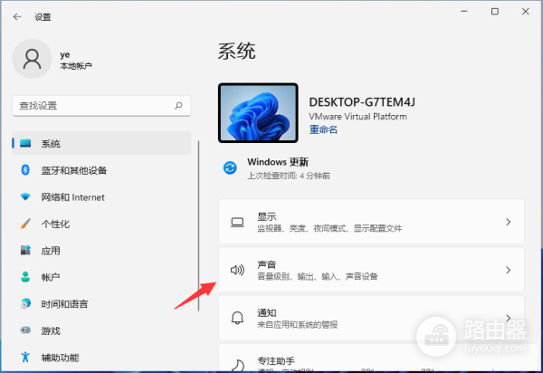Click the Windows 更新 sync icon
The image size is (543, 373).
coord(231,167)
